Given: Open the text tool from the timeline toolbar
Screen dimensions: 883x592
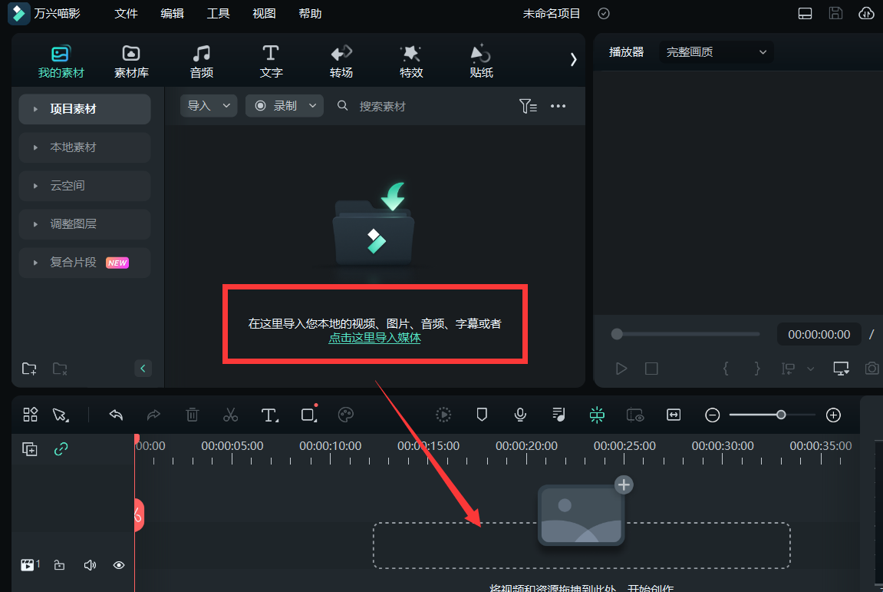Looking at the screenshot, I should (269, 415).
